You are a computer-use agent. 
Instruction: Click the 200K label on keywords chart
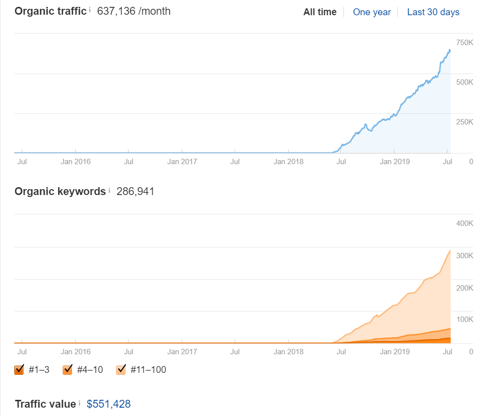coord(464,288)
